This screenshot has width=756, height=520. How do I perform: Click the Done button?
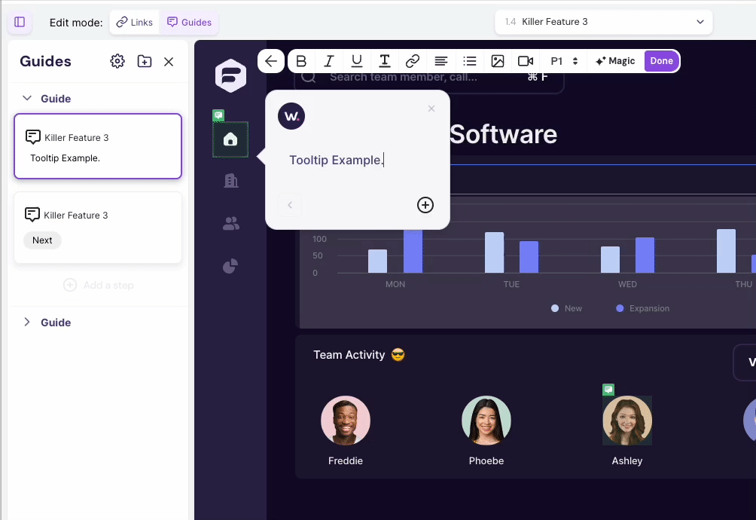pyautogui.click(x=661, y=61)
